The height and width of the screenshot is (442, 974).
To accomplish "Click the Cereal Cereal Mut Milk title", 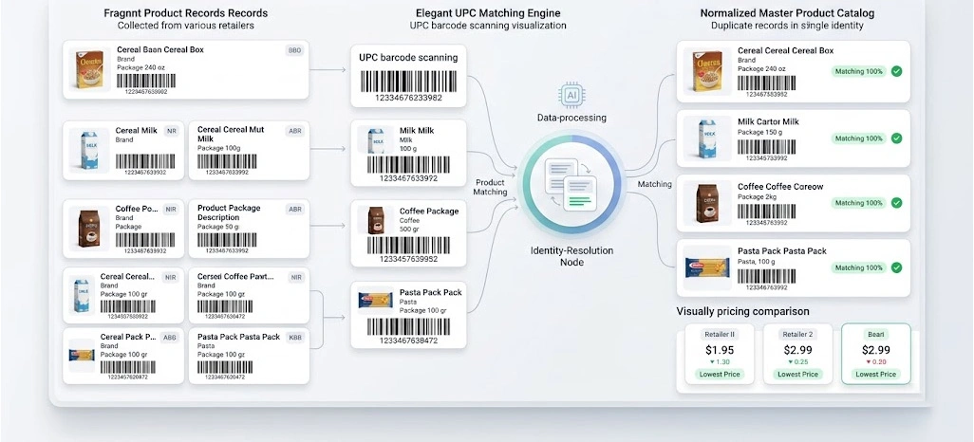I will [x=231, y=134].
